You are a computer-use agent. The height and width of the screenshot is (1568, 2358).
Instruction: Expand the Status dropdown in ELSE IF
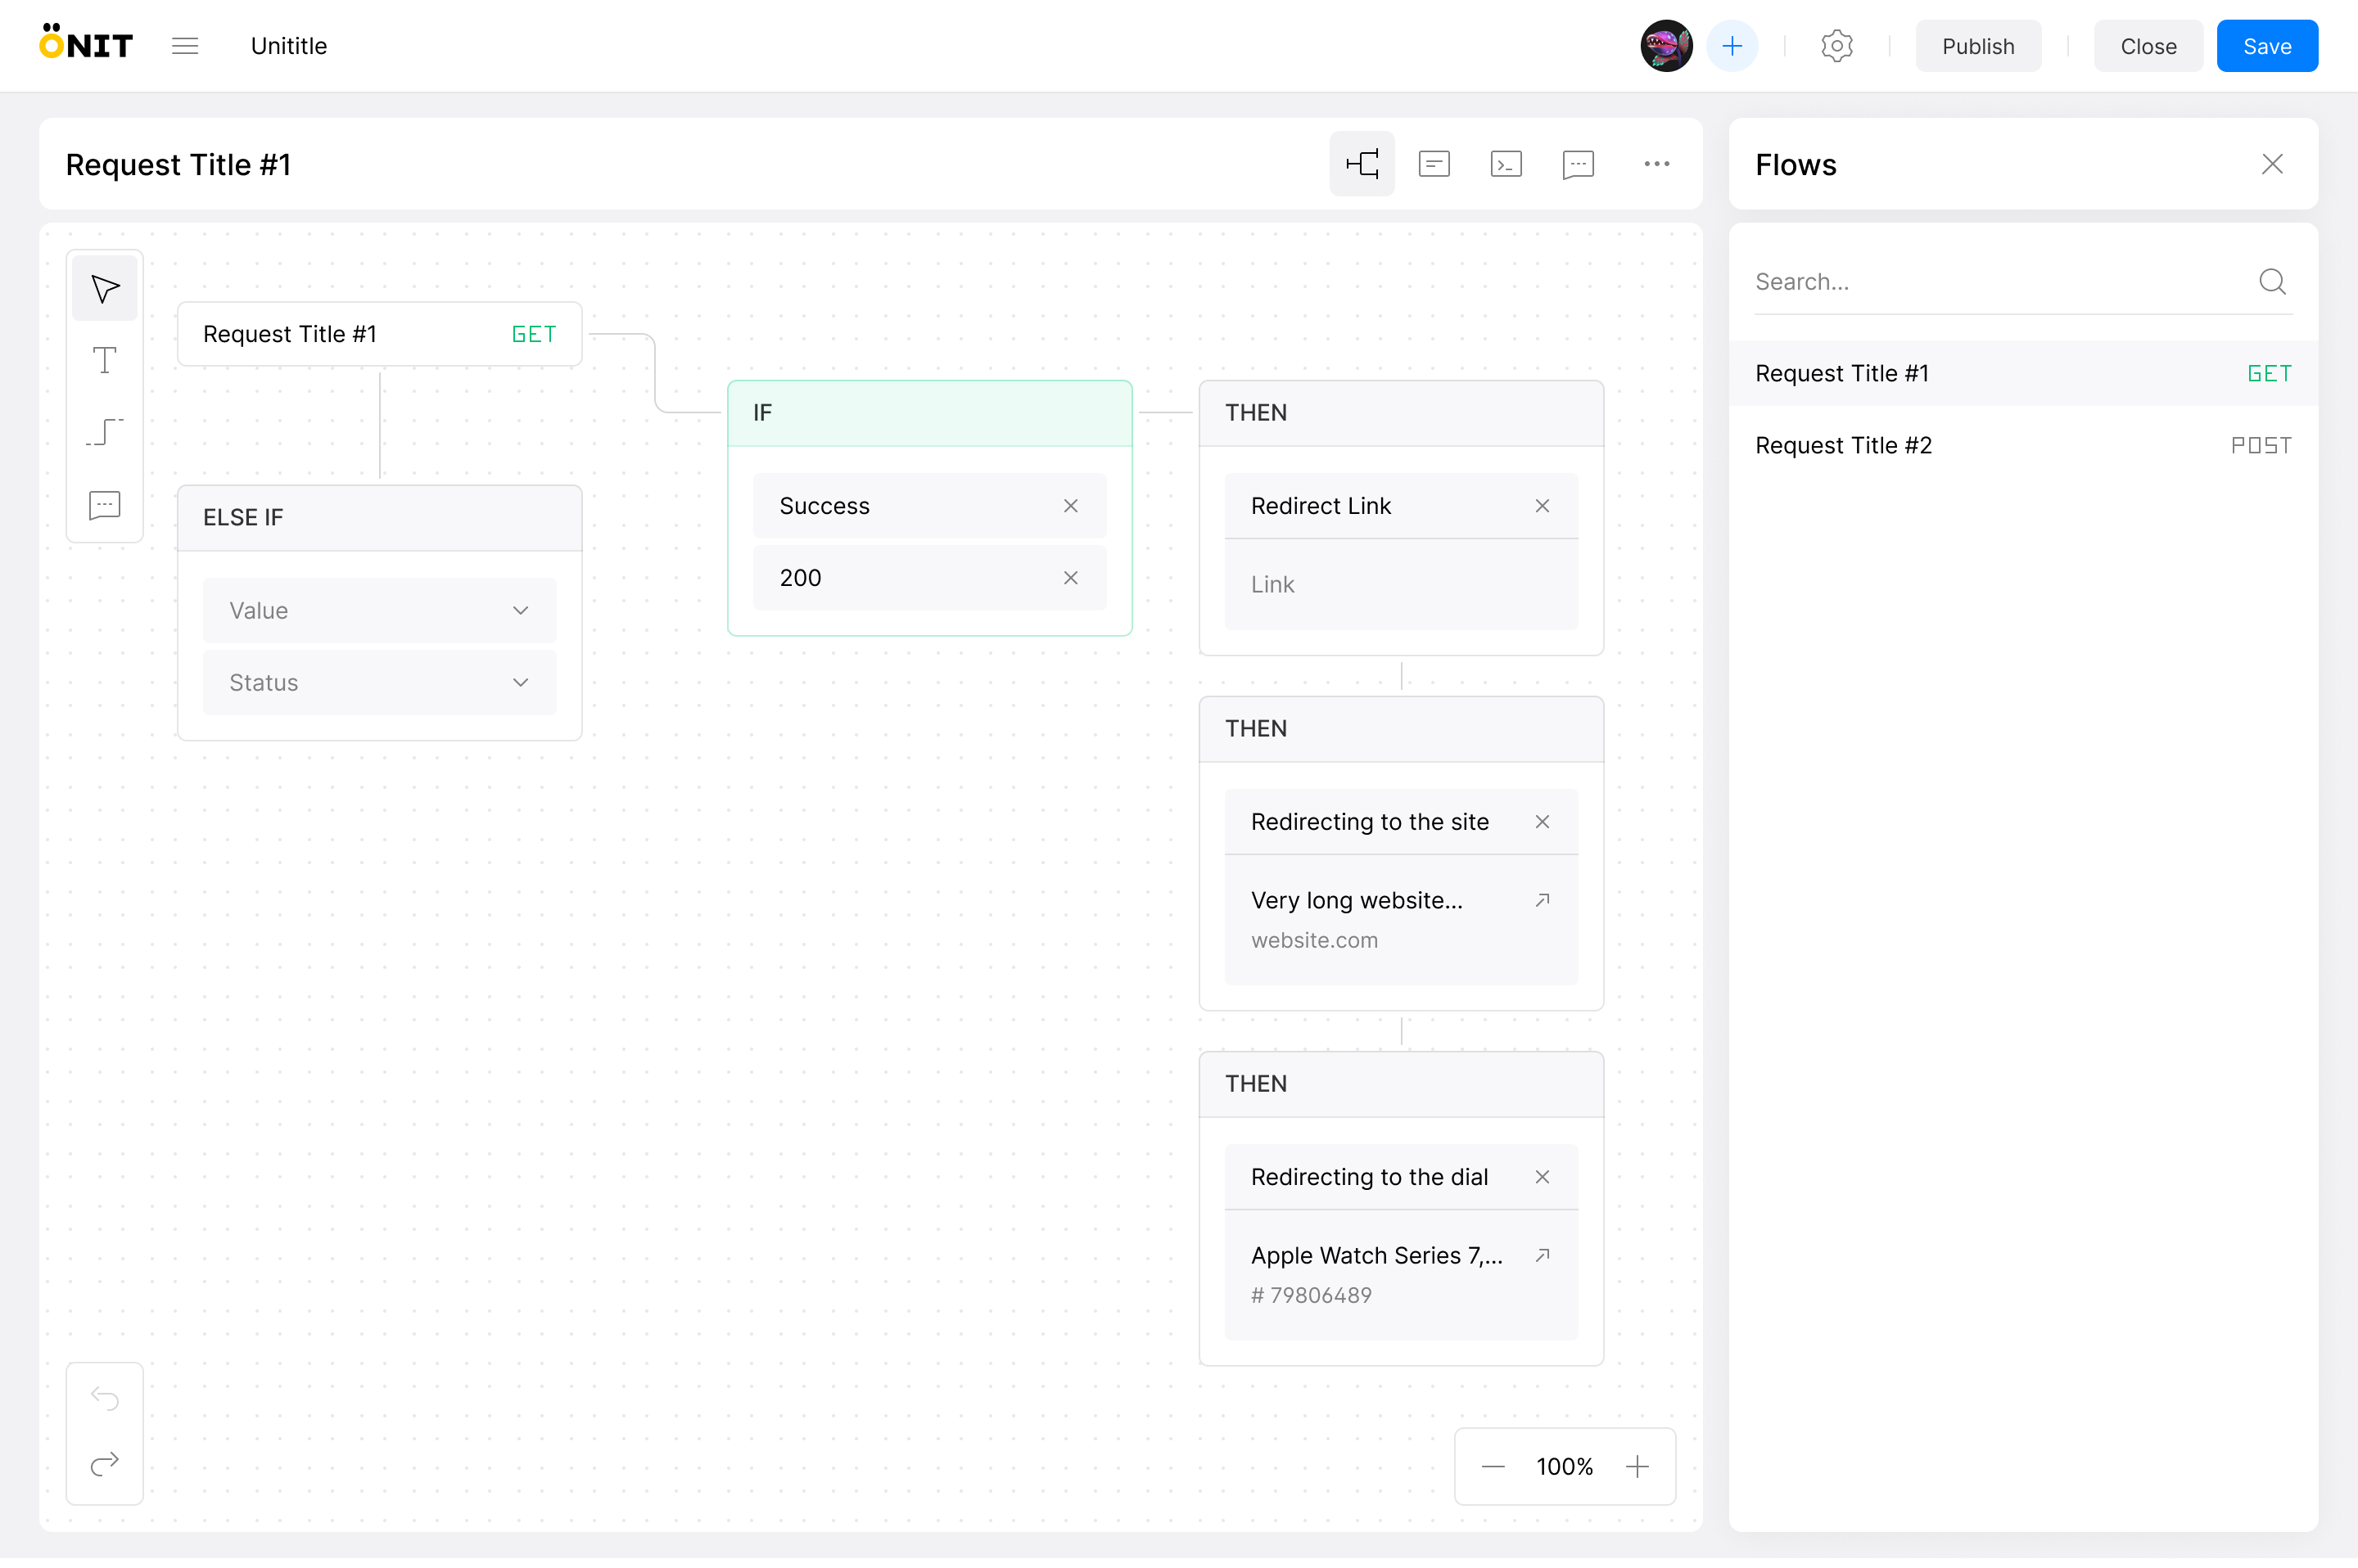[379, 682]
